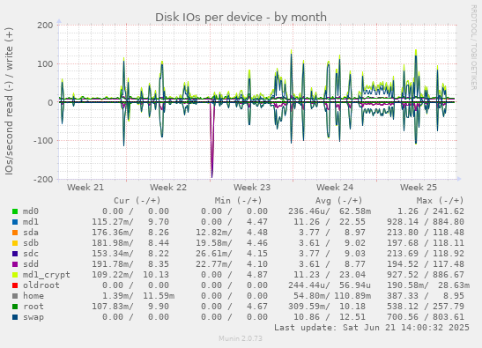Click the root dark green legend swatch
Image resolution: width=482 pixels, height=348 pixels.
pos(15,307)
